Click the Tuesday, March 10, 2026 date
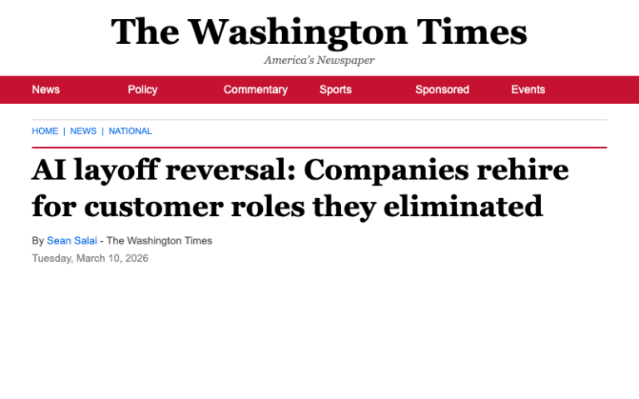This screenshot has height=399, width=639. 90,259
